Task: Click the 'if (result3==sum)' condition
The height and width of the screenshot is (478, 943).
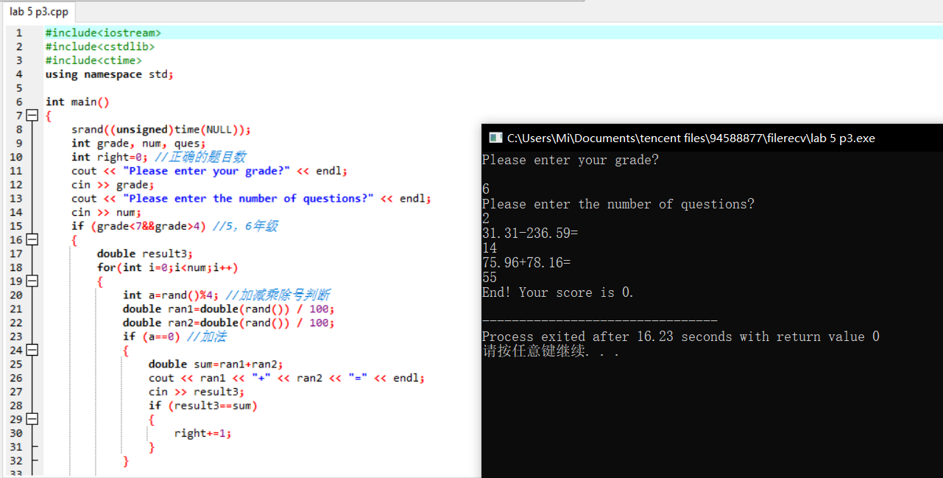Action: (x=203, y=406)
